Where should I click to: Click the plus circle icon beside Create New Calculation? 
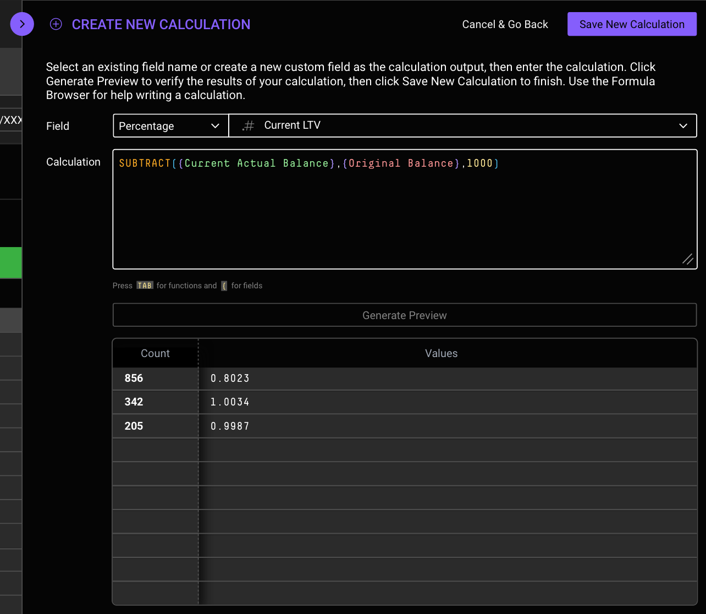[56, 24]
